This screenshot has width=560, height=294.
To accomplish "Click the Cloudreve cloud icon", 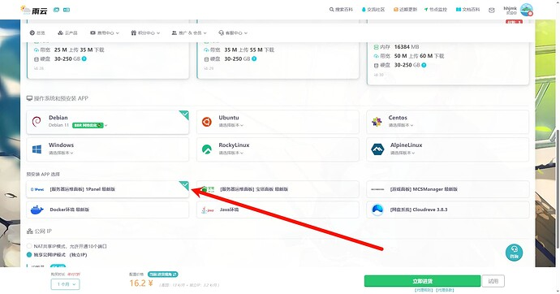I will click(x=377, y=210).
